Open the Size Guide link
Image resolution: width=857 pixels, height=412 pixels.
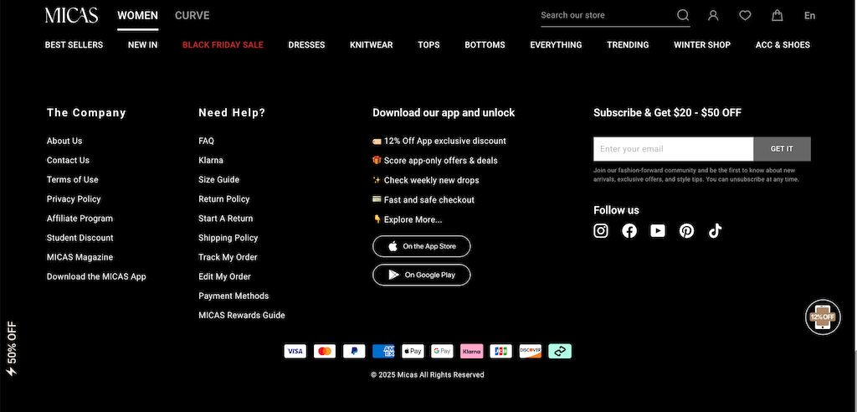click(218, 179)
